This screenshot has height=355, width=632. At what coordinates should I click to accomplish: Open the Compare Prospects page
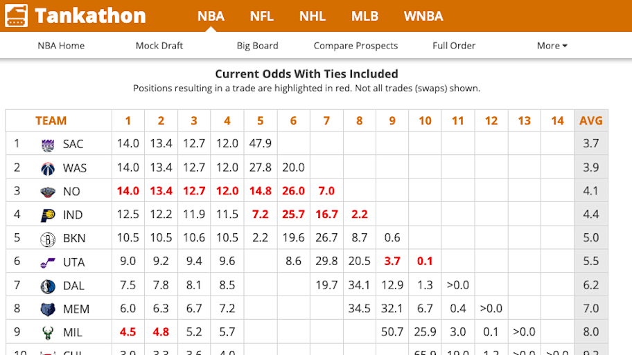coord(355,46)
